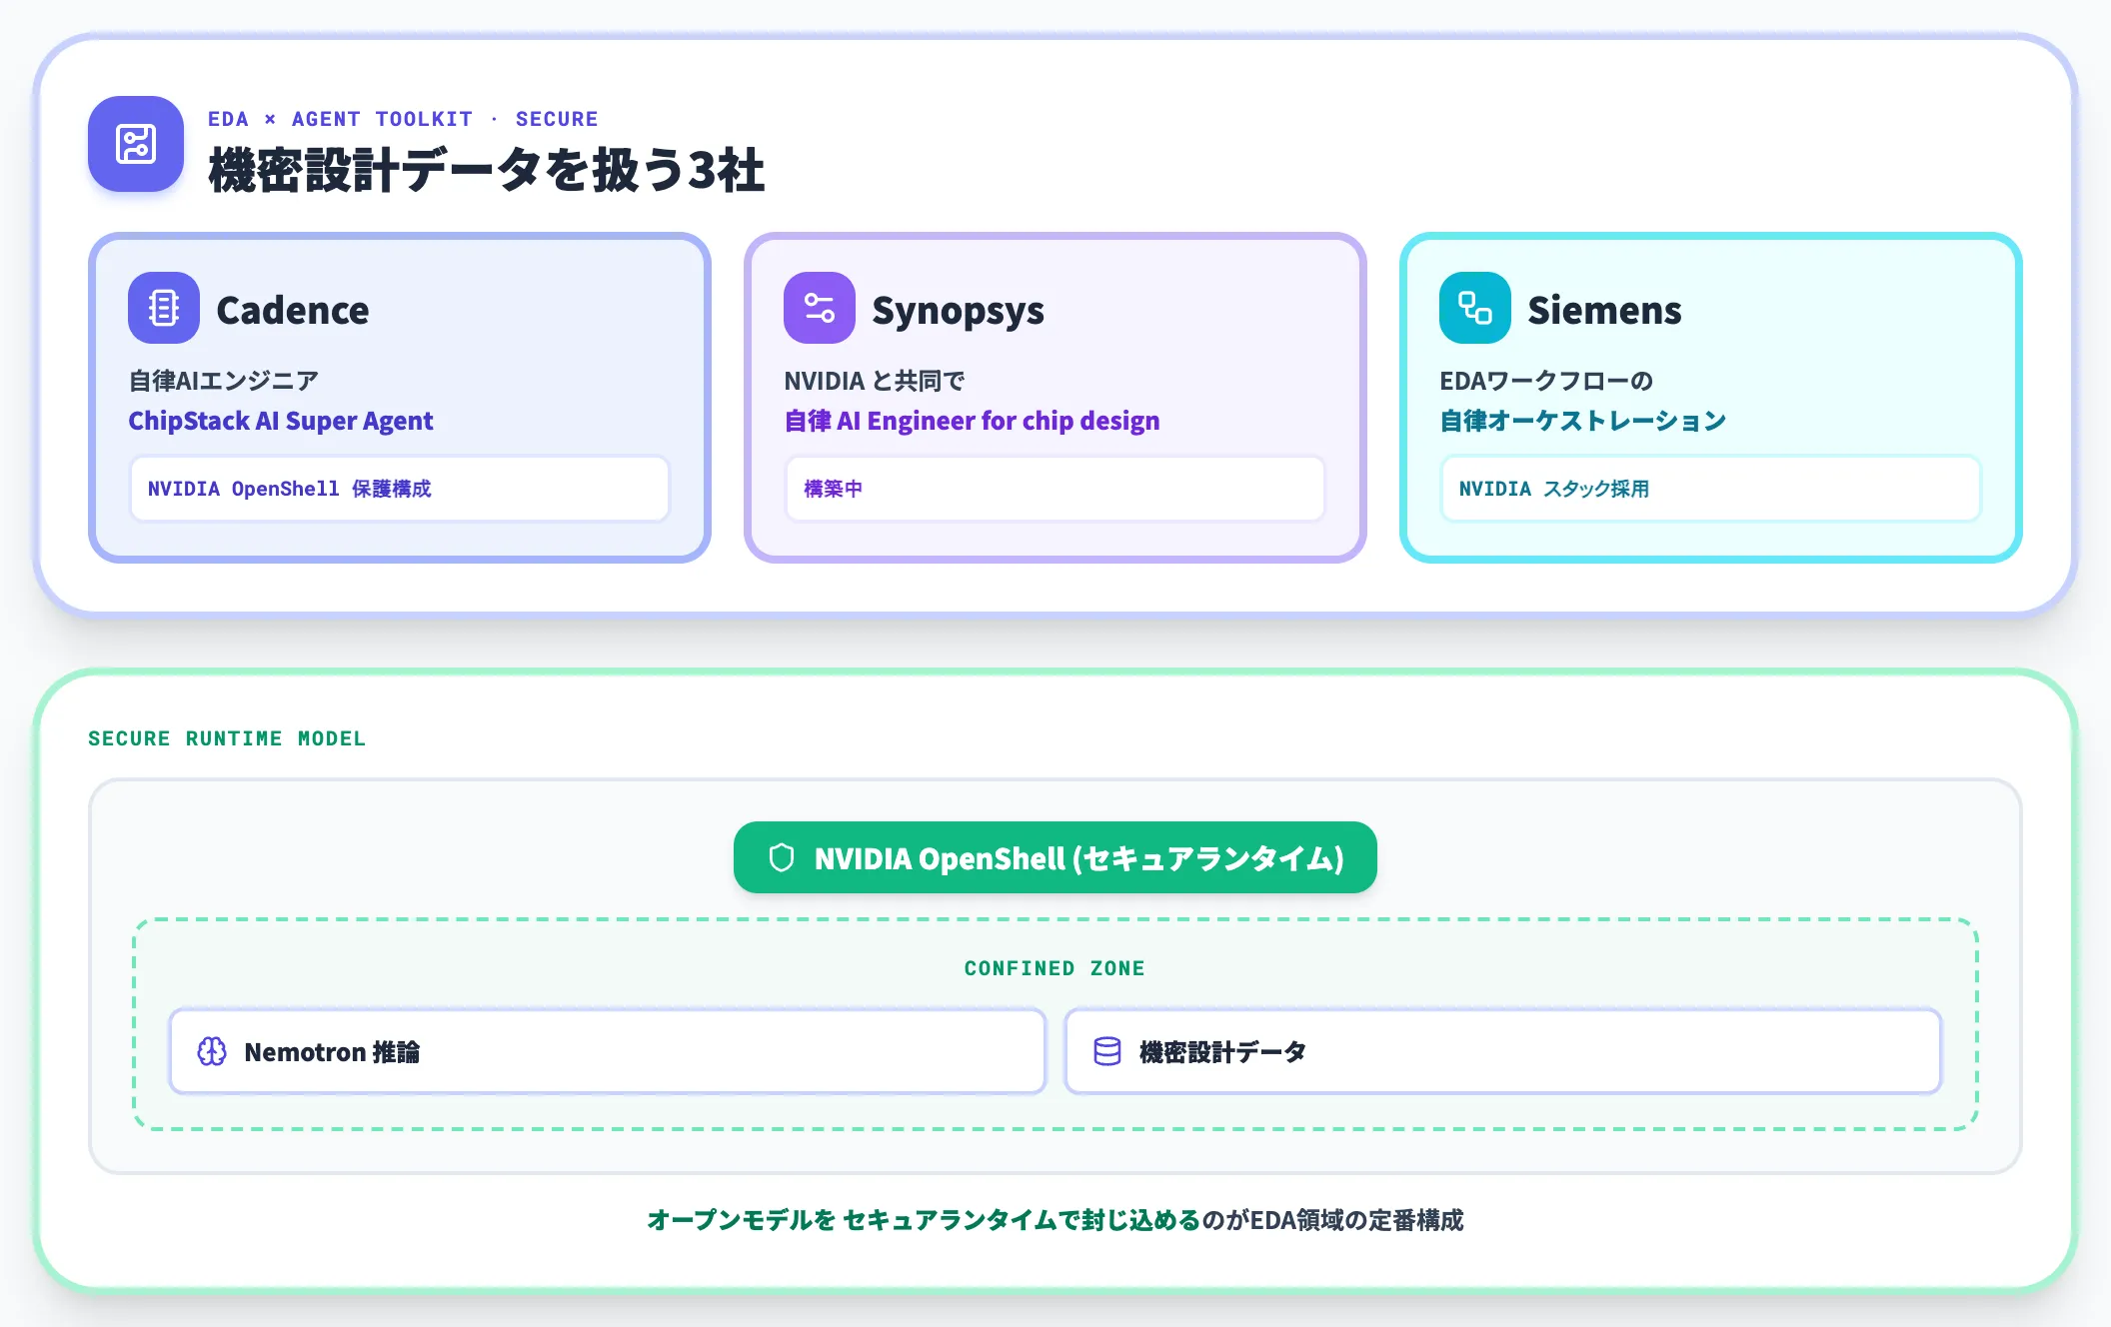Click the Nemotron brain icon

212,1051
